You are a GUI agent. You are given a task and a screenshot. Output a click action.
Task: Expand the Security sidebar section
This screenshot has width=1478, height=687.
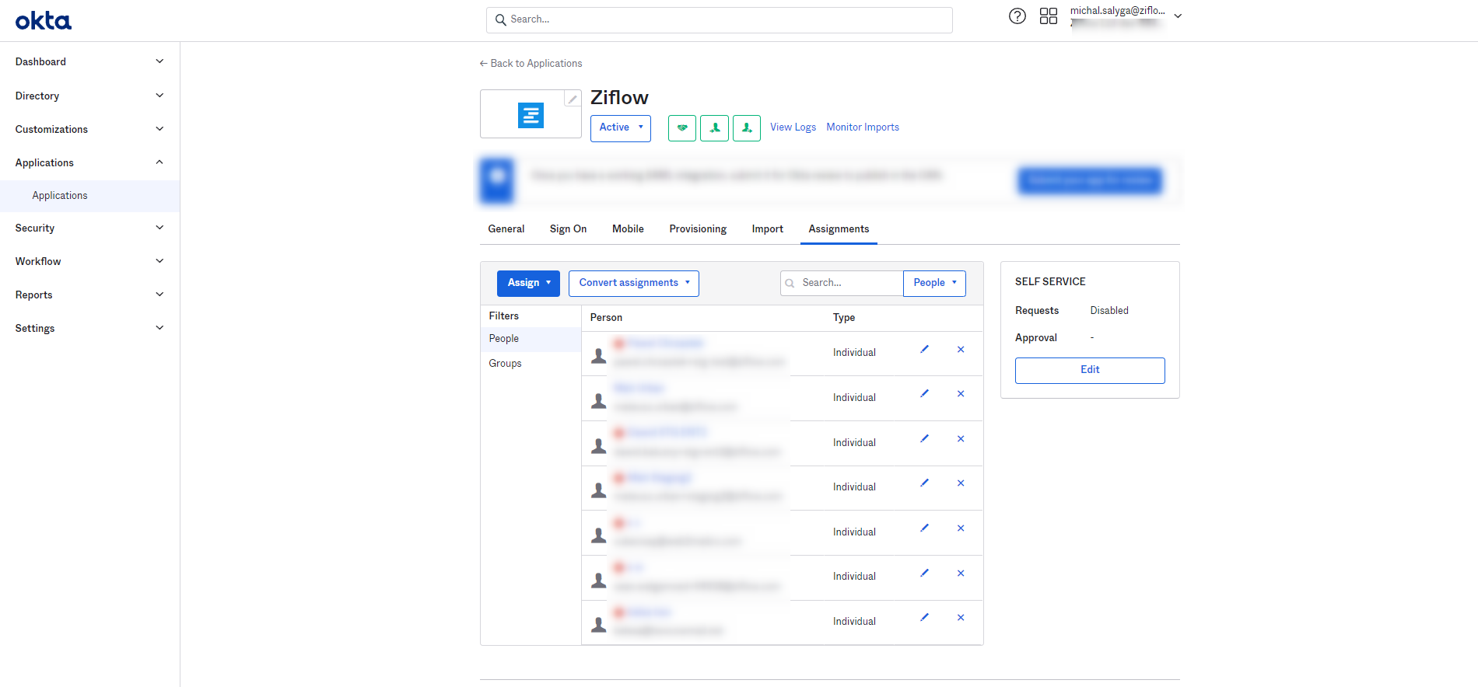click(89, 228)
